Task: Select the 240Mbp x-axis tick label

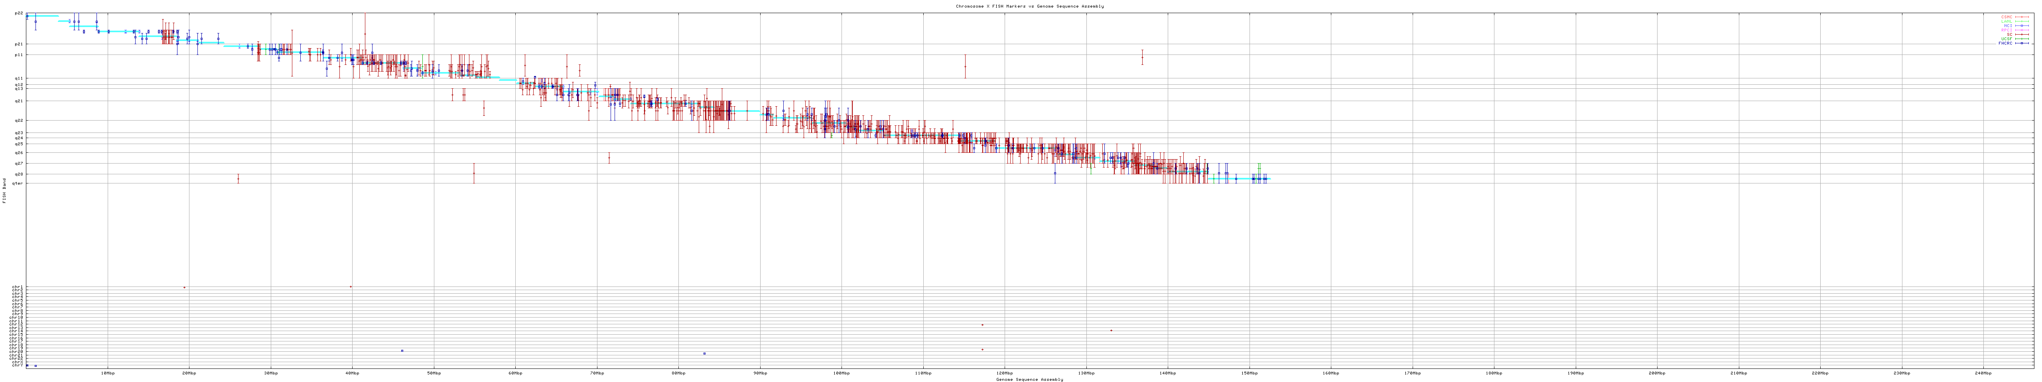Action: [x=1983, y=372]
